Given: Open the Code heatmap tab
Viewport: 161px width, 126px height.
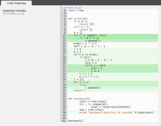Looking at the screenshot, I should pos(16,3).
